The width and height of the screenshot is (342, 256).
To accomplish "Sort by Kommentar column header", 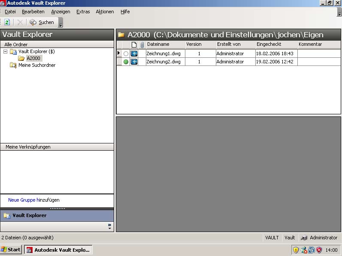I will tap(319, 45).
